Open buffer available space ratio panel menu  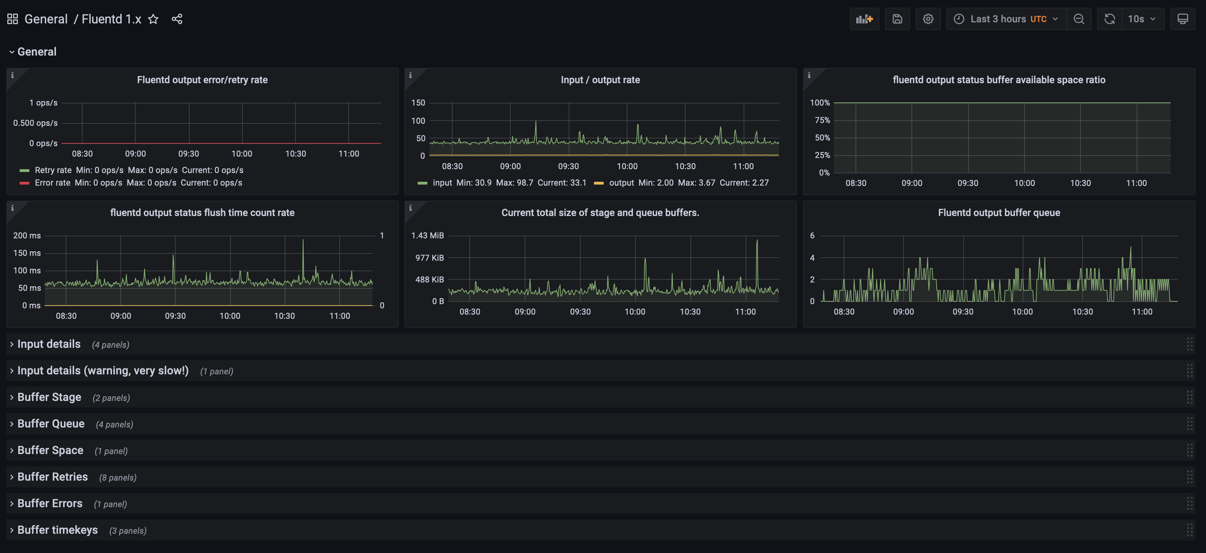pyautogui.click(x=999, y=80)
